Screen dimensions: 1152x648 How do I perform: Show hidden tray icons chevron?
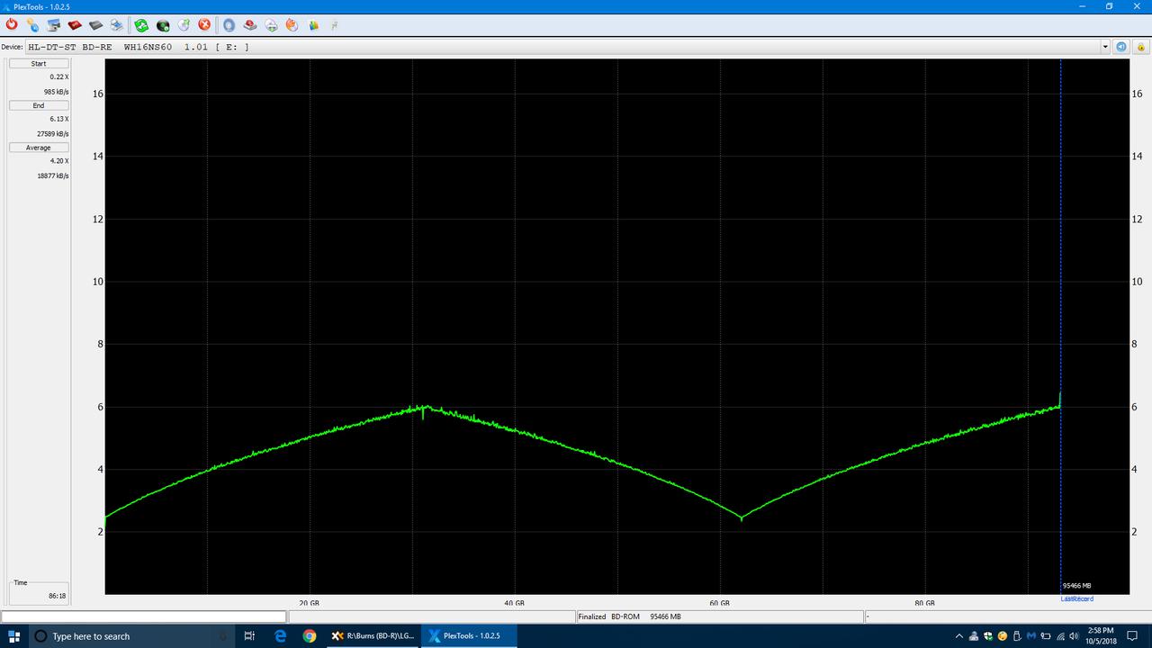click(959, 636)
